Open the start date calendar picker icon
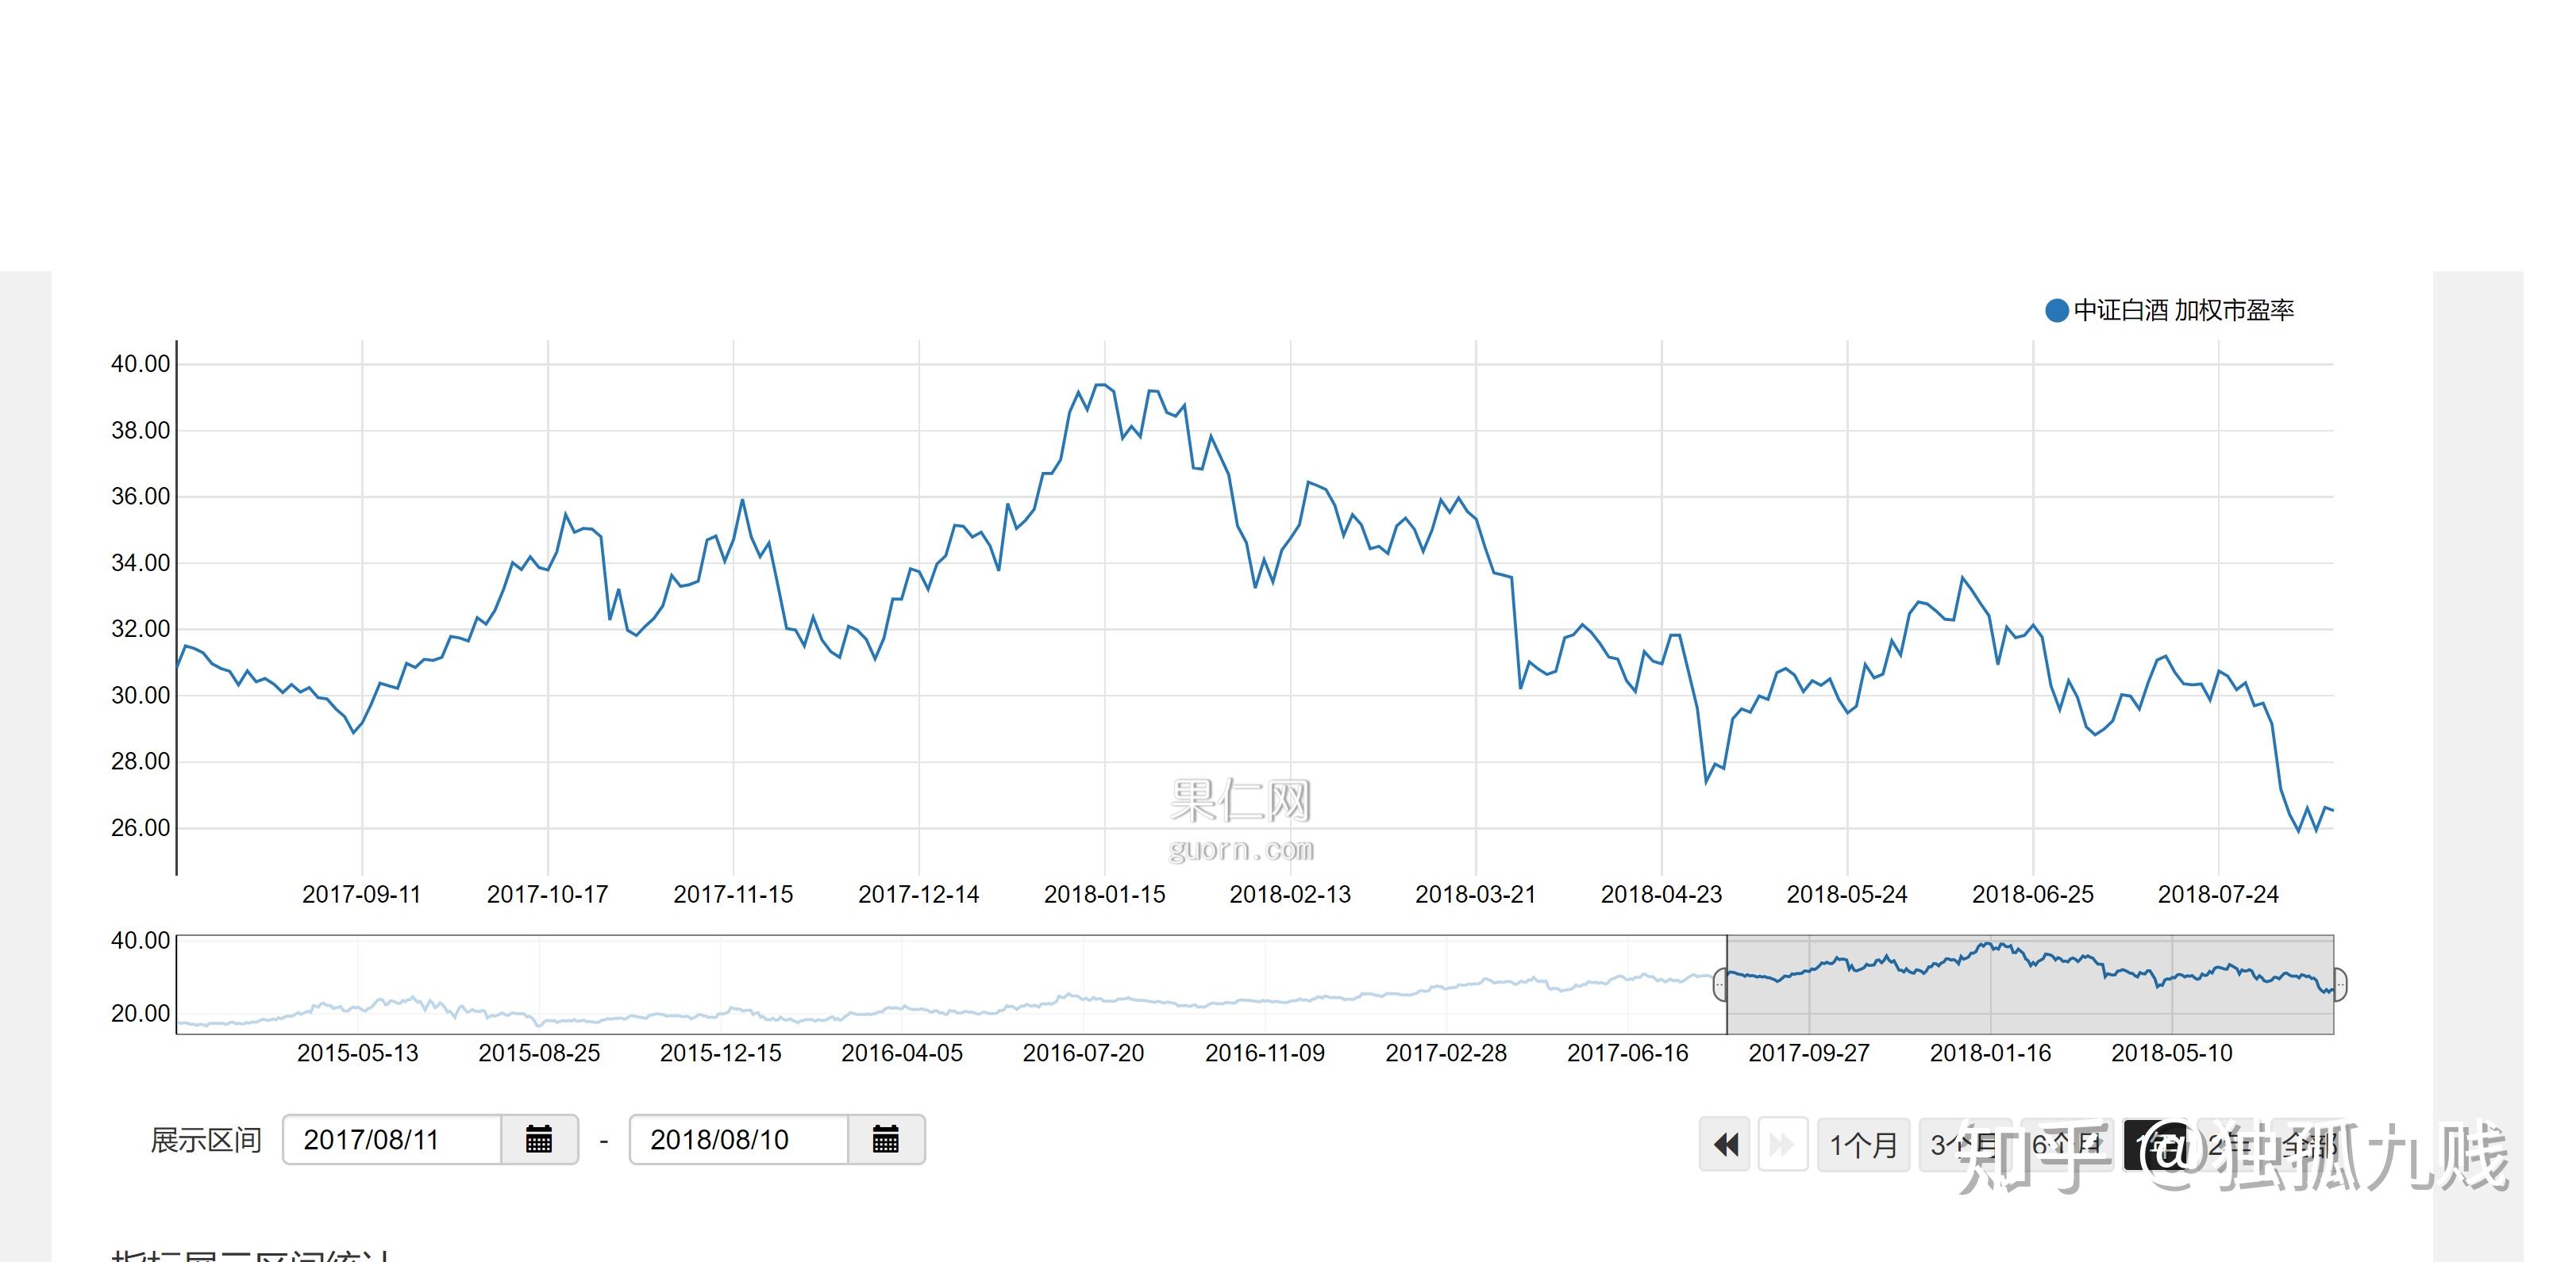The width and height of the screenshot is (2576, 1262). (x=539, y=1139)
